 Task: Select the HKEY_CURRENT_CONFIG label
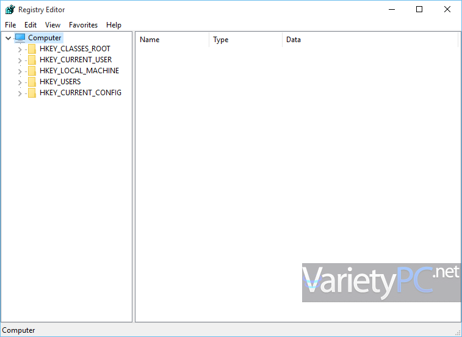[81, 93]
